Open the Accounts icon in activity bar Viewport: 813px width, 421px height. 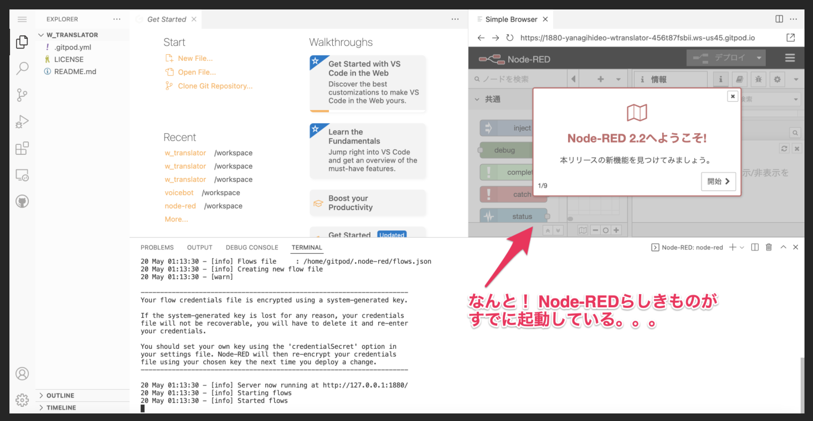point(22,374)
